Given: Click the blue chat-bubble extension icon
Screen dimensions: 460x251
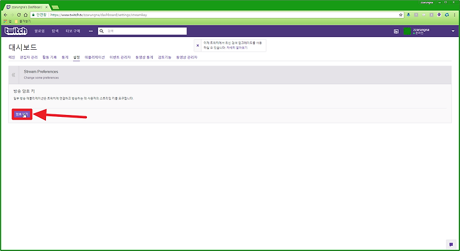Looking at the screenshot, I should coord(447,15).
